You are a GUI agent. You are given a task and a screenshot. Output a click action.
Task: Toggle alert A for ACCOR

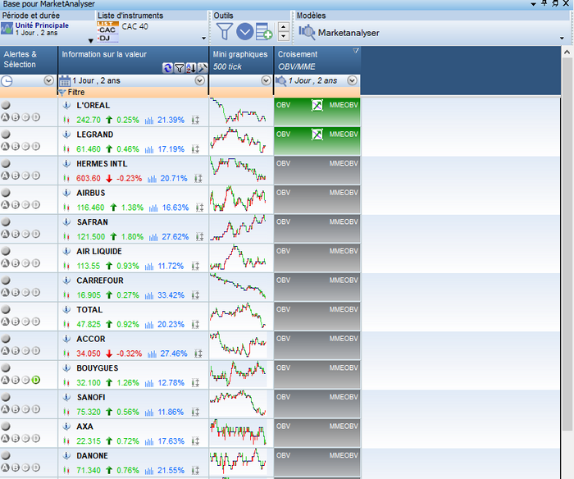click(5, 351)
